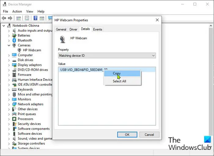
Task: Click the Keyboards category icon
Action: click(14, 89)
